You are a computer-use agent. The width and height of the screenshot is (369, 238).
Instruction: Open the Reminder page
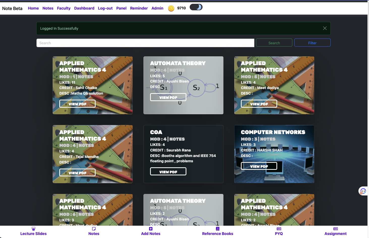[139, 8]
